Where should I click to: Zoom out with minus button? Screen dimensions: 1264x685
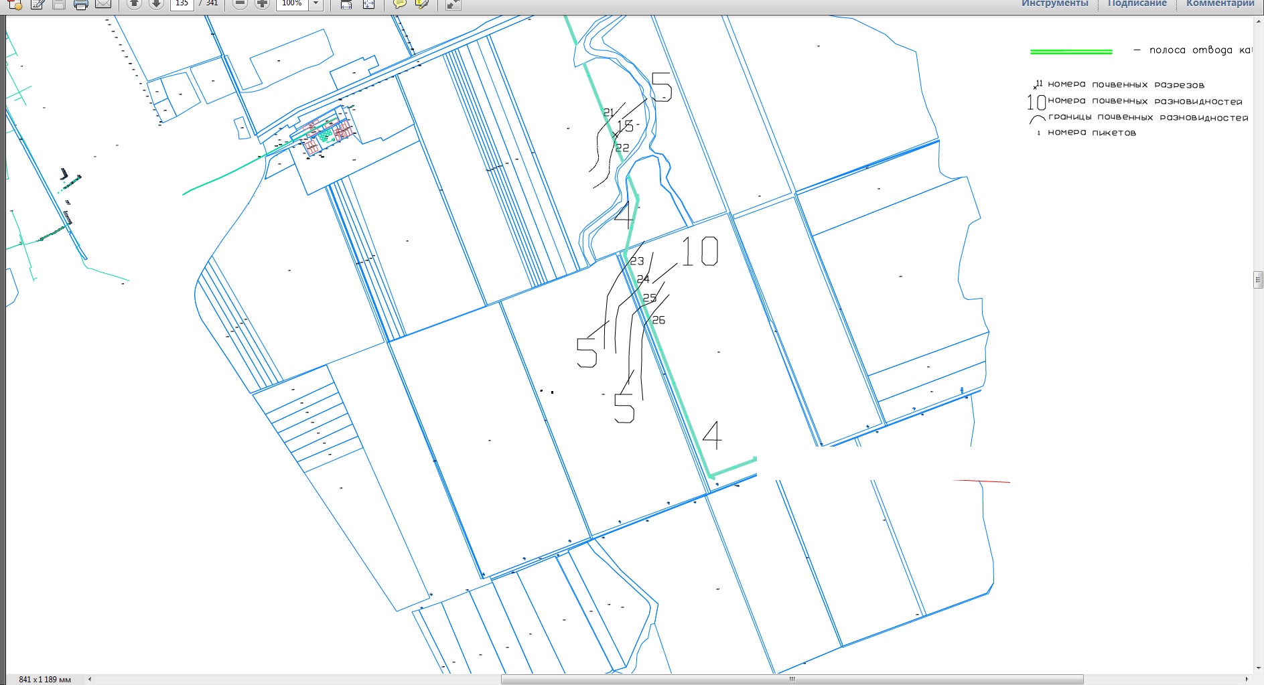point(240,3)
